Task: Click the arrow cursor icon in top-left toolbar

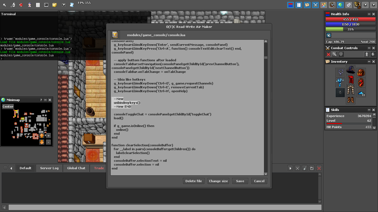Action: click(x=5, y=5)
